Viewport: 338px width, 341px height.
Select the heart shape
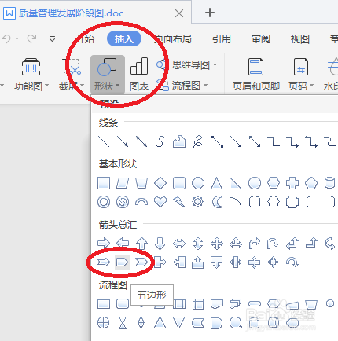point(160,202)
